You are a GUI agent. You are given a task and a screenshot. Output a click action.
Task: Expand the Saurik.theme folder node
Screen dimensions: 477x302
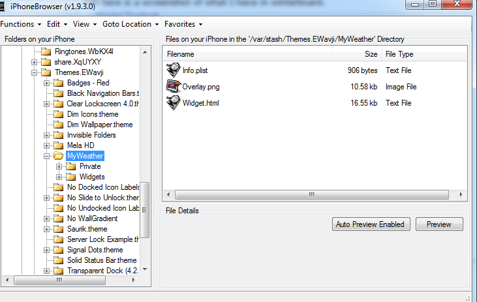click(x=46, y=229)
